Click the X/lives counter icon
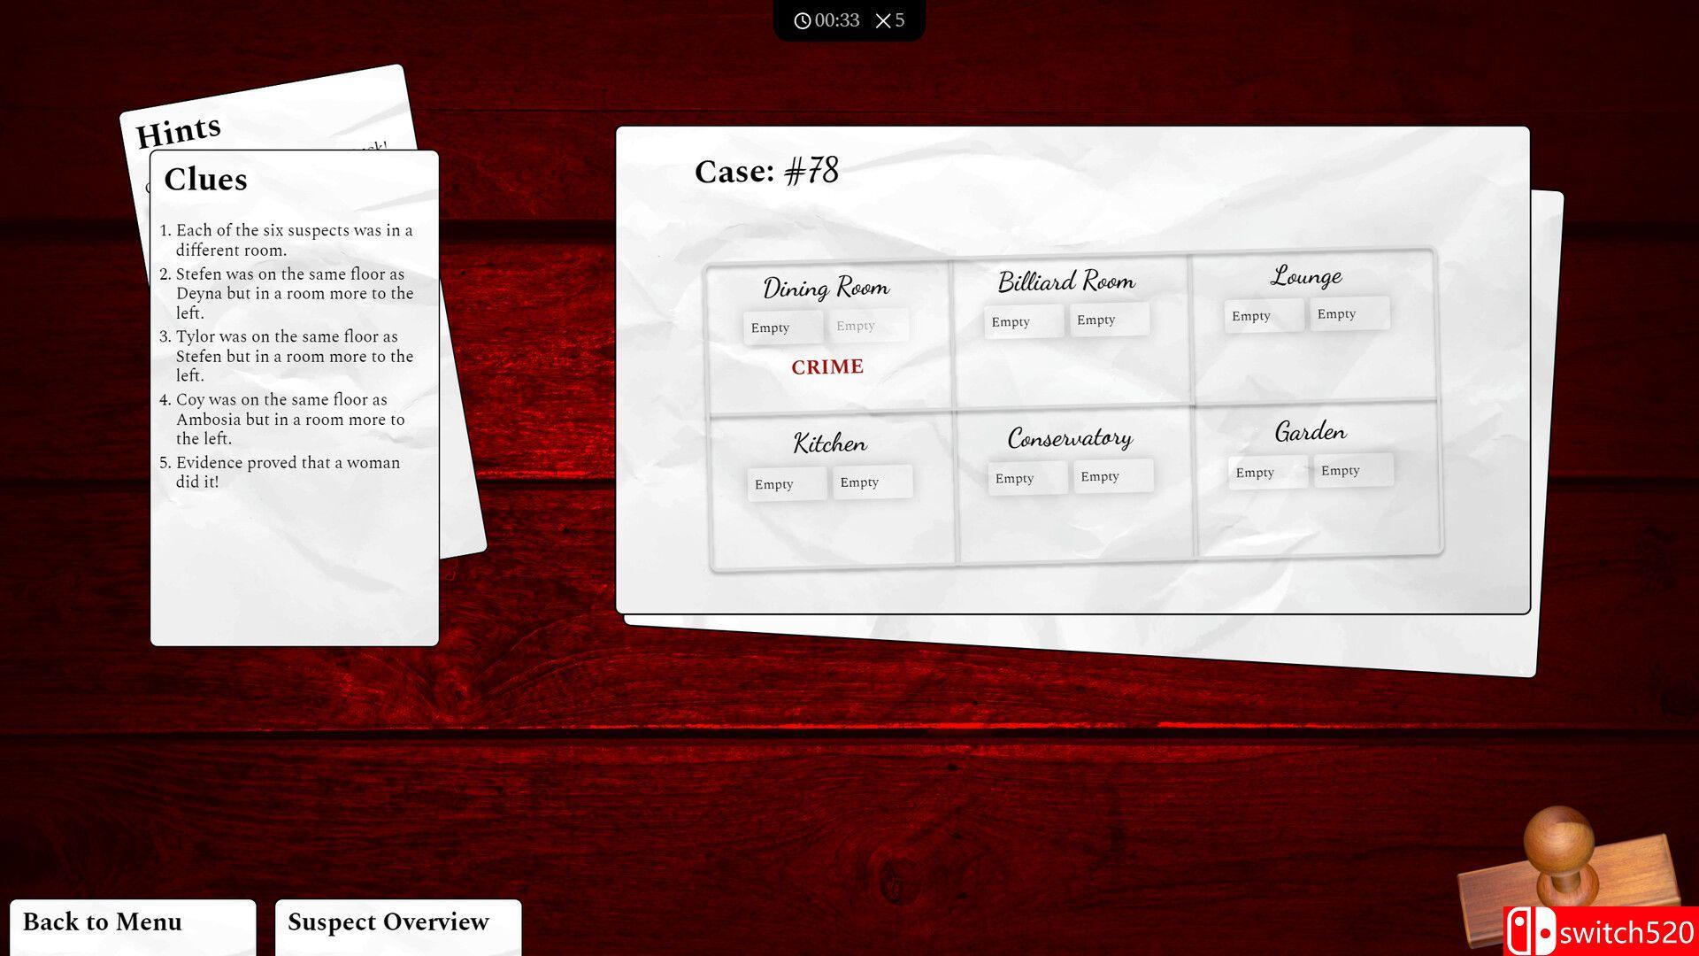The image size is (1699, 956). point(885,19)
